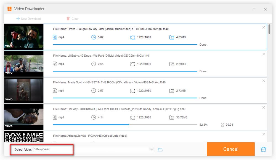Click the Travis Scott HIGHEST IN THE ROOM file name

pos(109,82)
